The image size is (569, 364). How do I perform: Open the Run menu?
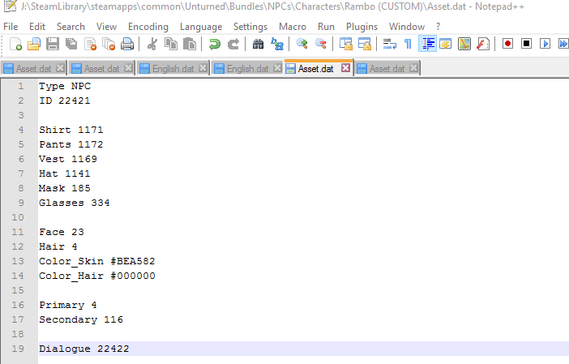326,27
